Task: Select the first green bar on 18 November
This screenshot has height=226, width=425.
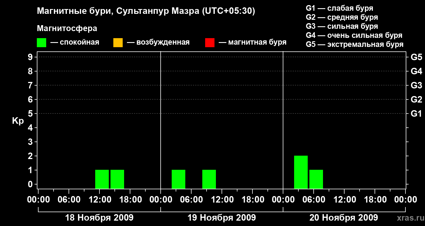Action: pyautogui.click(x=102, y=179)
